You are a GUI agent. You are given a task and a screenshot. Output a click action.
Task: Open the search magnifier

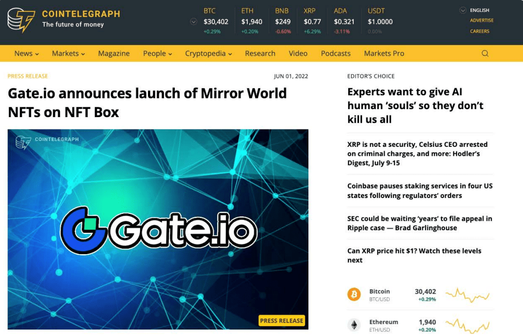tap(485, 53)
